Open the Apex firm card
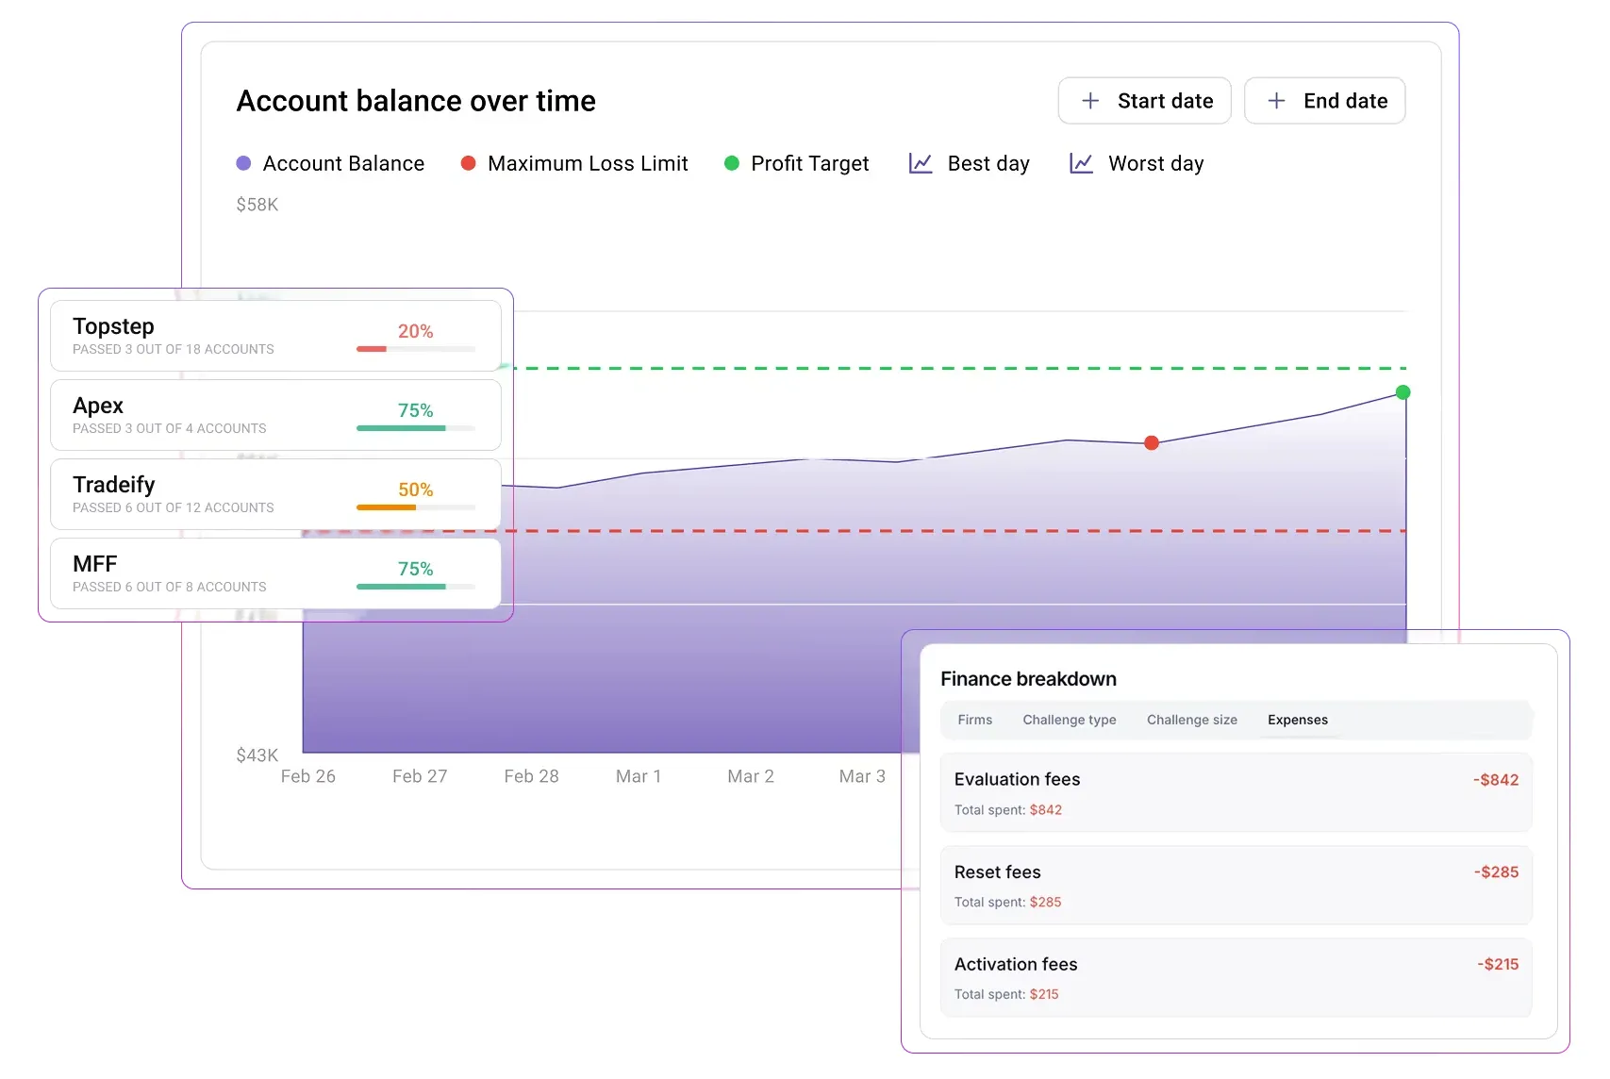Image resolution: width=1610 pixels, height=1079 pixels. tap(275, 415)
